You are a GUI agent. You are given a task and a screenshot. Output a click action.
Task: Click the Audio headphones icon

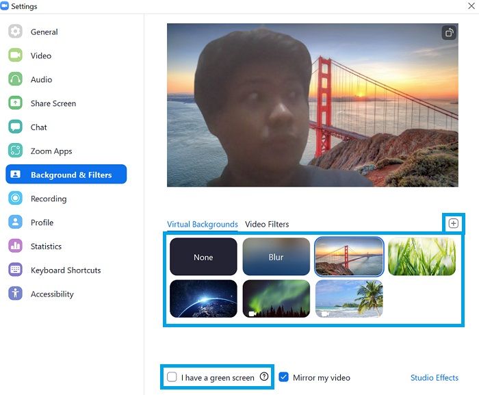pyautogui.click(x=15, y=79)
